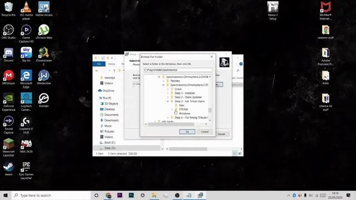Expand the Crack folder node
Viewport: 356px width, 200px height.
tap(168, 89)
